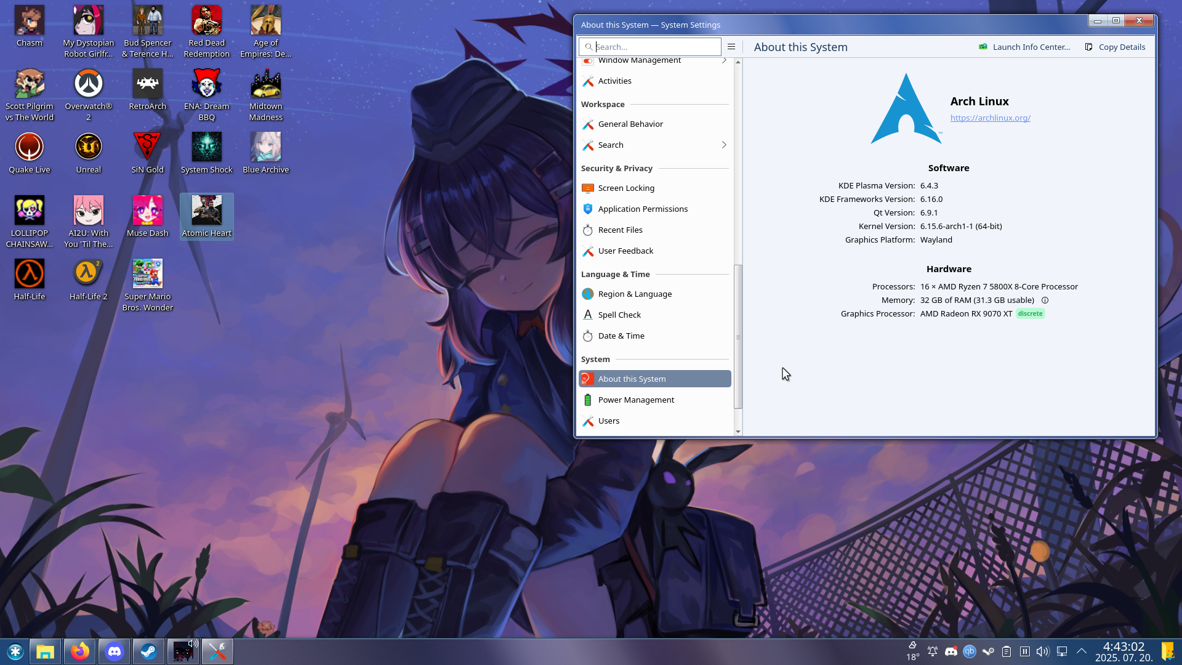
Task: Select the Quake Live desktop icon
Action: 30,153
